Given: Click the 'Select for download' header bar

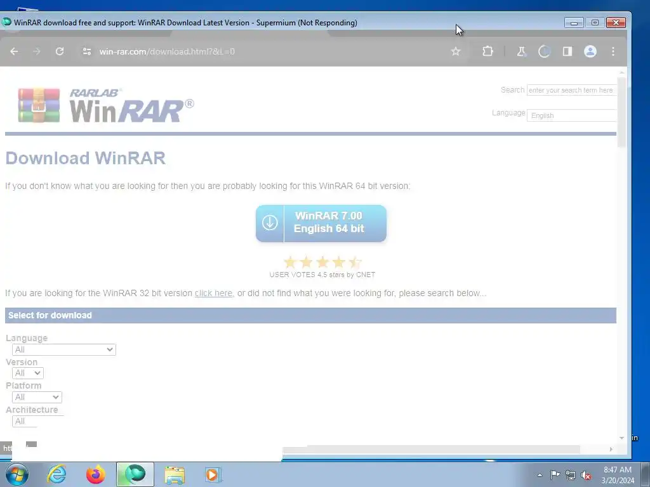Looking at the screenshot, I should pos(310,315).
